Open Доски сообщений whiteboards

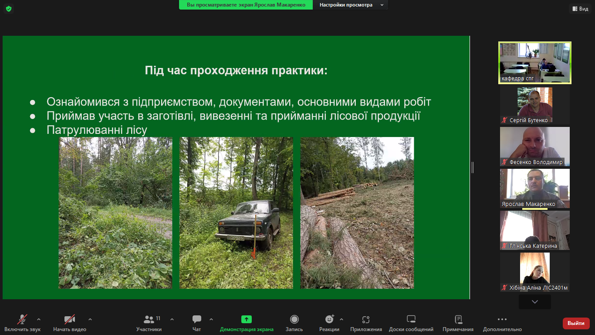pyautogui.click(x=411, y=323)
